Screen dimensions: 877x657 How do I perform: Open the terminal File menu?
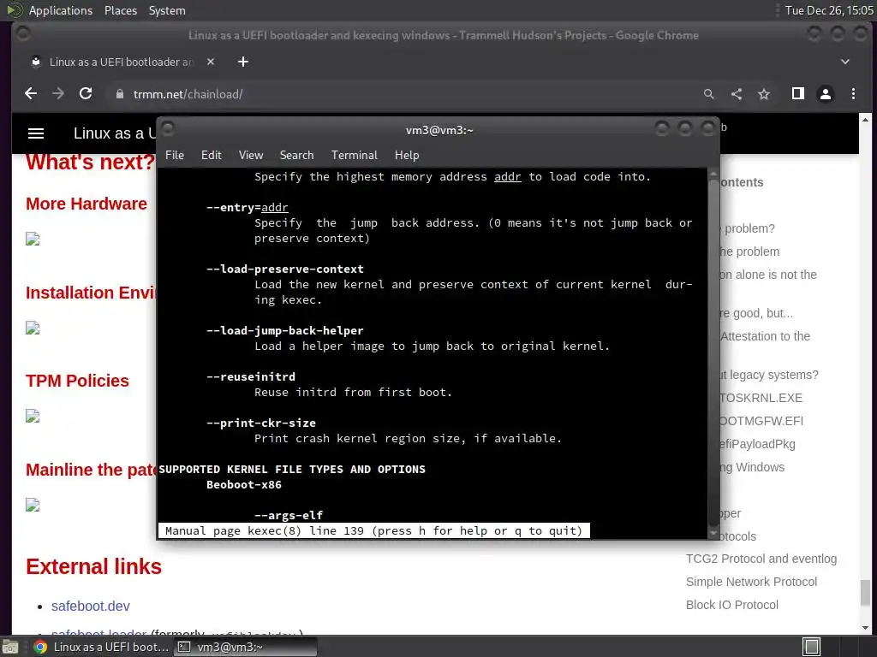click(x=175, y=156)
